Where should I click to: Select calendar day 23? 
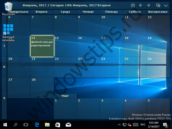point(89,67)
